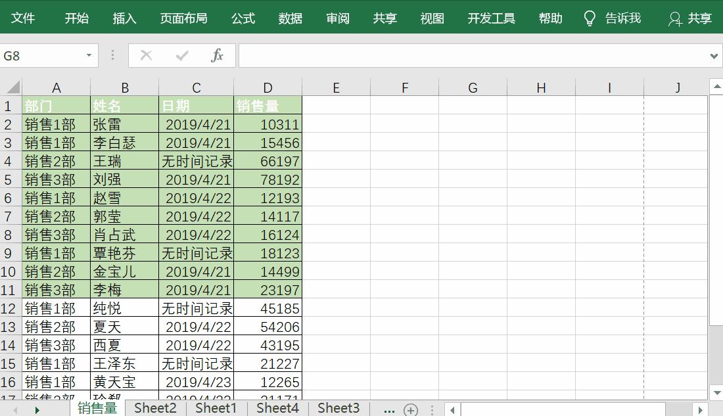Select the 销售量 worksheet tab

[97, 408]
